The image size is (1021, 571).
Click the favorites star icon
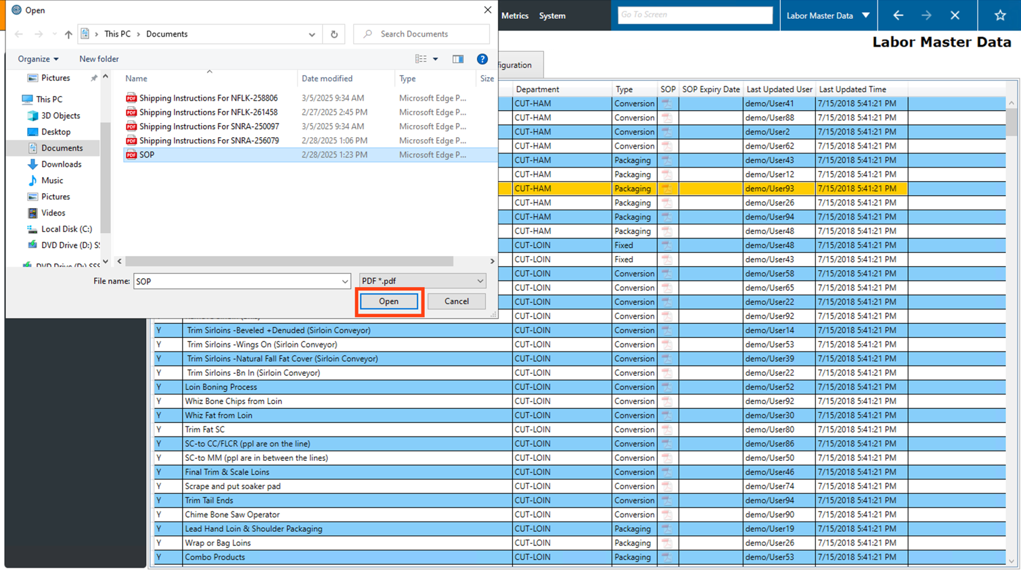1000,15
